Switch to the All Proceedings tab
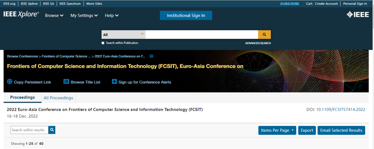This screenshot has height=149, width=374. coord(59,98)
